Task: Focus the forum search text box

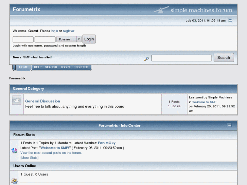Action: pos(181,58)
